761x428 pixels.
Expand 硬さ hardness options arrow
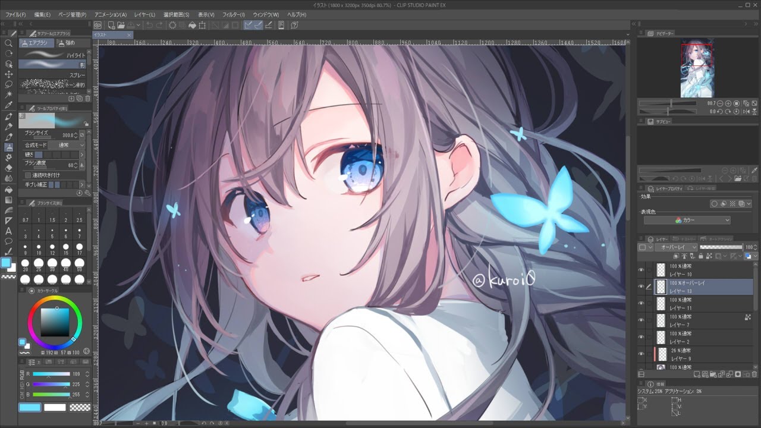pyautogui.click(x=81, y=155)
